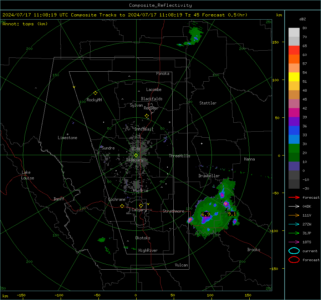Click the Brooks city label
The height and width of the screenshot is (300, 321).
(254, 250)
